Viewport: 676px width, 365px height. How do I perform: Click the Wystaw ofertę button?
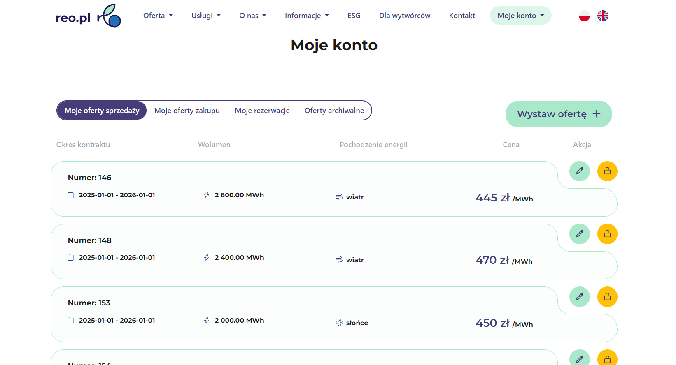[x=558, y=114]
